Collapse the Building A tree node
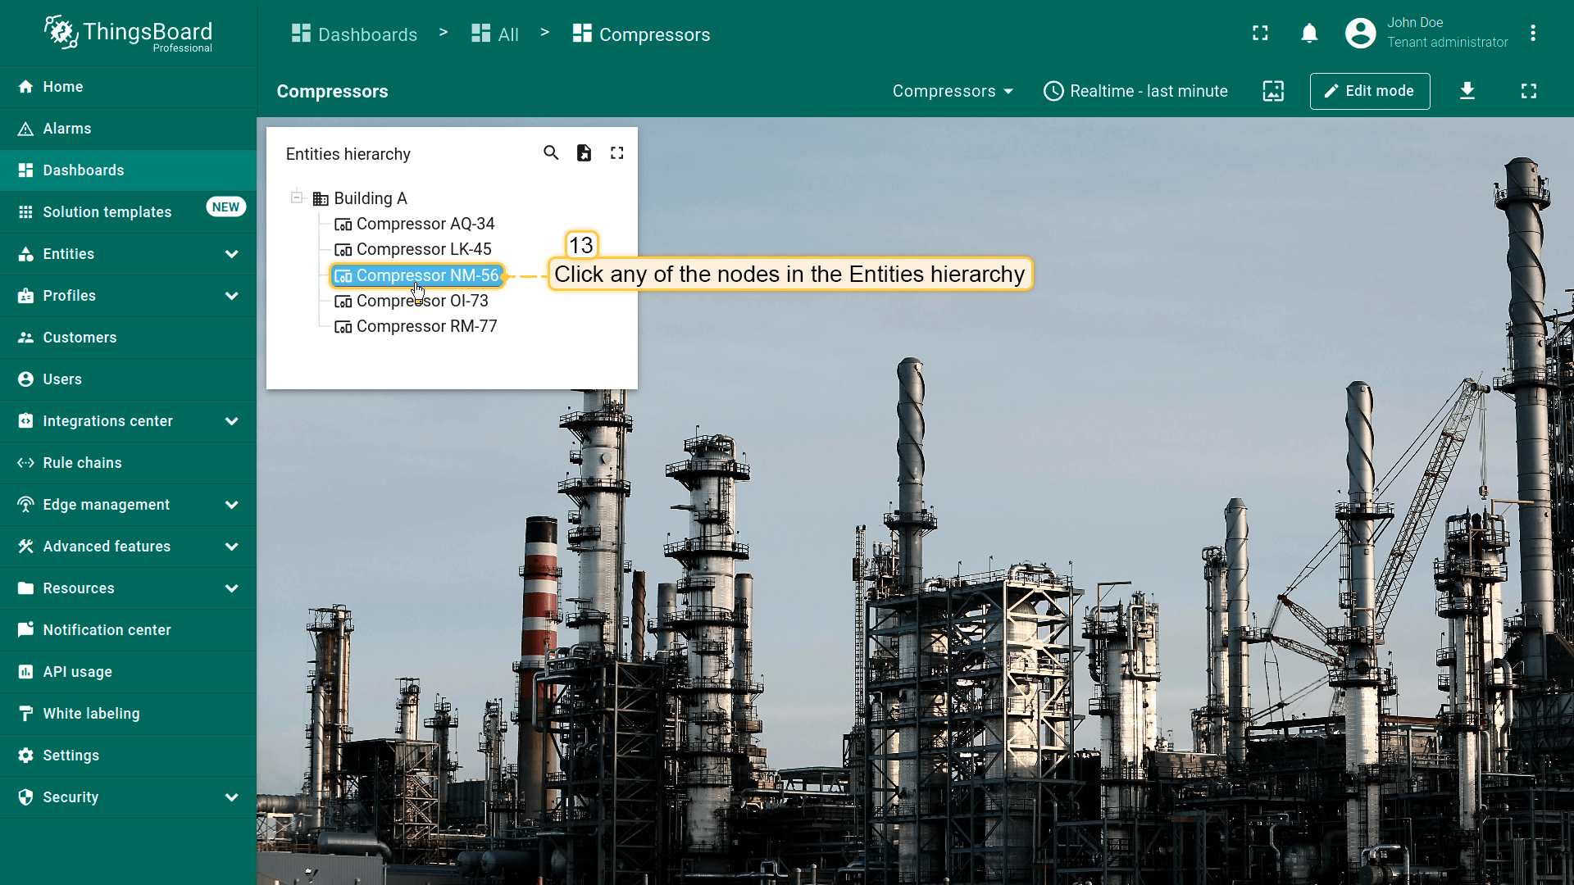 click(x=297, y=197)
